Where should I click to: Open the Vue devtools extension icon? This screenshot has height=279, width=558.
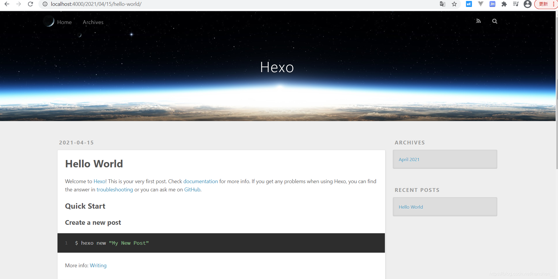coord(481,4)
